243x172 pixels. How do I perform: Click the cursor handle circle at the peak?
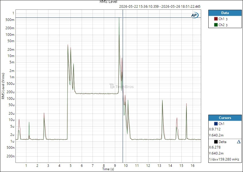click(123, 18)
